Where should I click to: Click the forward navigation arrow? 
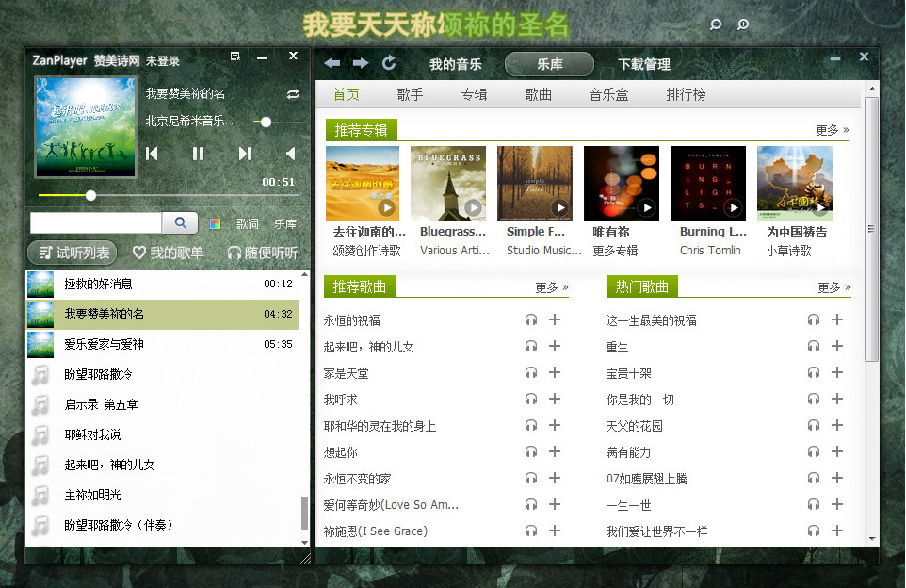click(x=361, y=64)
